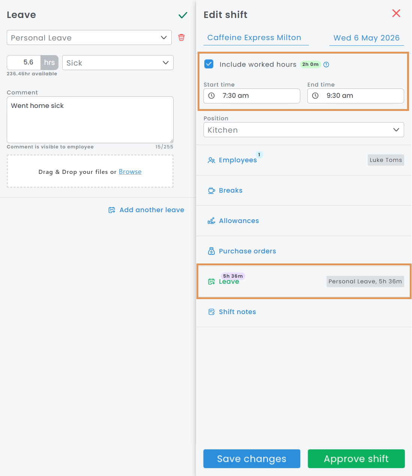Click the 15/255 character counter
412x476 pixels.
[x=164, y=147]
